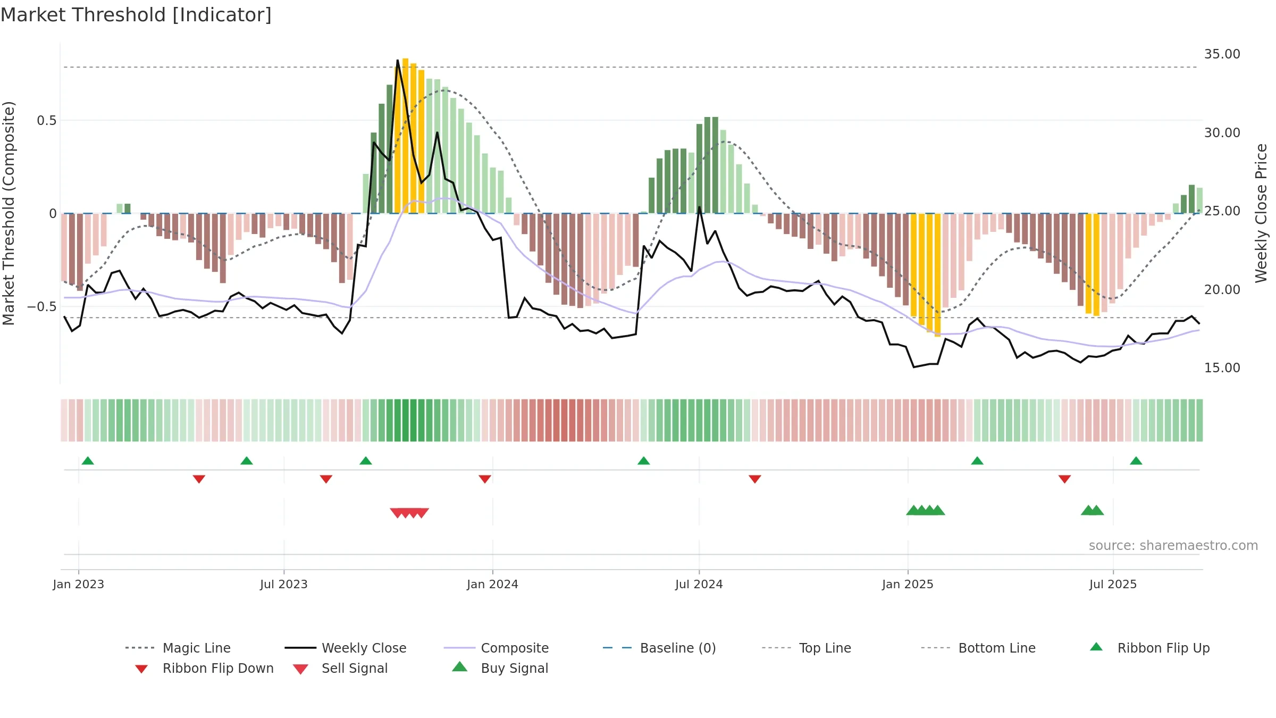1276x718 pixels.
Task: Click the Ribbon Flip Down marker after Jul 2023
Action: tap(326, 479)
